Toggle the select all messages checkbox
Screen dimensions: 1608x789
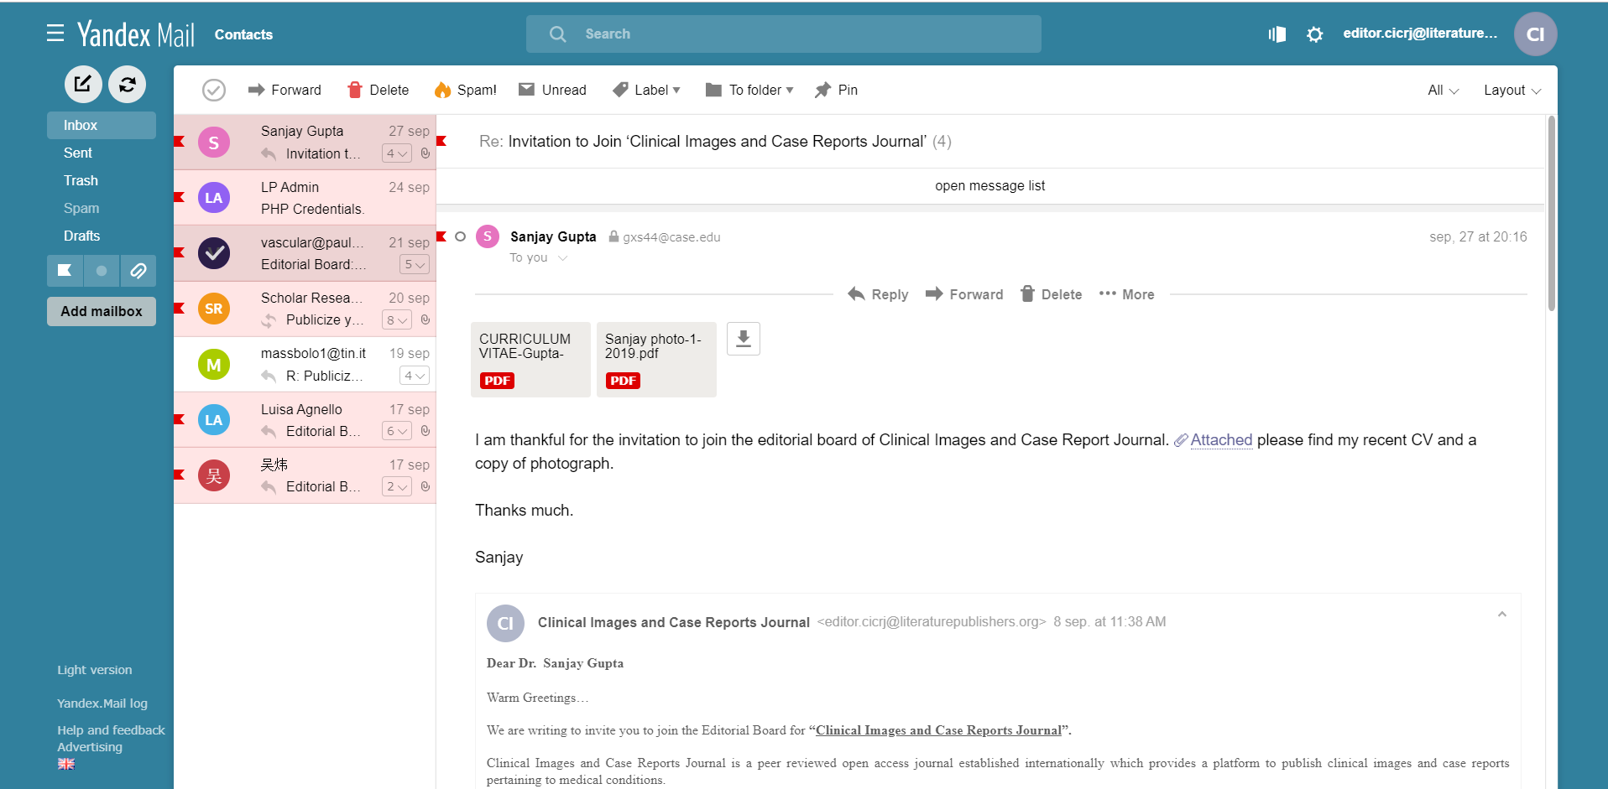pos(214,90)
